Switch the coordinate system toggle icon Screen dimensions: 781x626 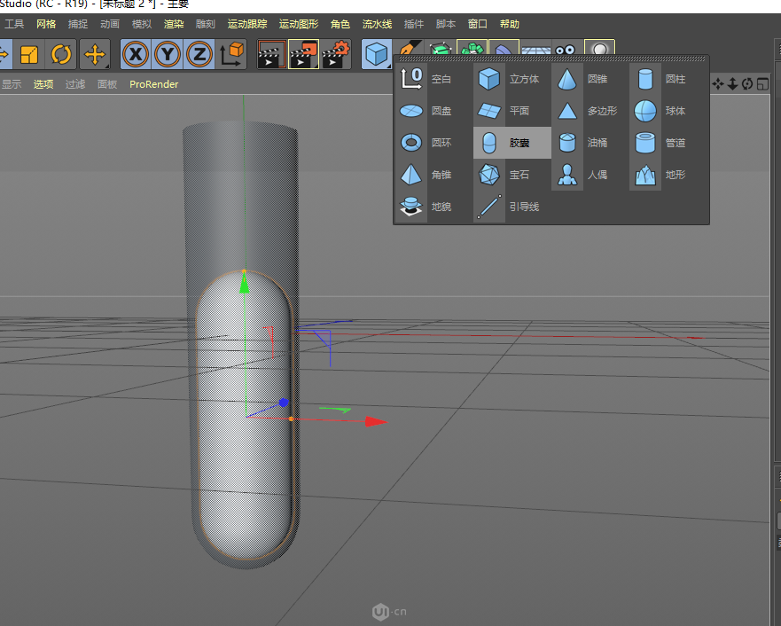[230, 54]
